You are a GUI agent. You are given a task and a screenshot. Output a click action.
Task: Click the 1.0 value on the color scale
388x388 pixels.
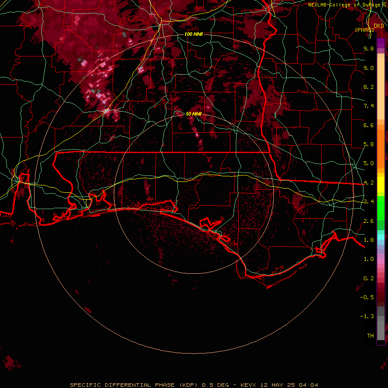[x=369, y=259]
